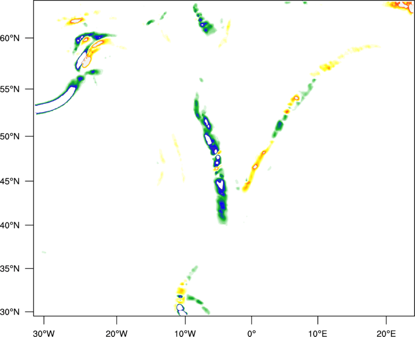This screenshot has height=337, width=415.
Task: Click the 45°N latitude label
Action: [10, 181]
